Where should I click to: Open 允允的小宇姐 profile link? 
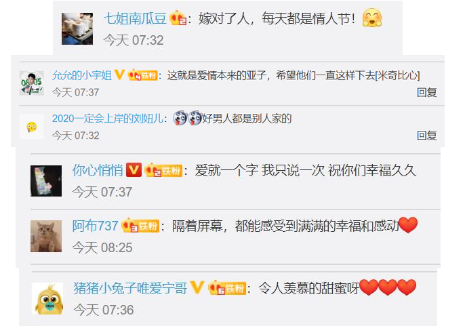point(81,75)
